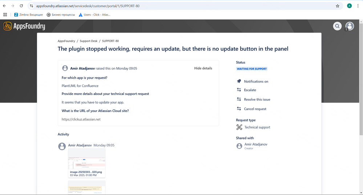This screenshot has width=363, height=195.
Task: Click the request title heading
Action: (173, 49)
